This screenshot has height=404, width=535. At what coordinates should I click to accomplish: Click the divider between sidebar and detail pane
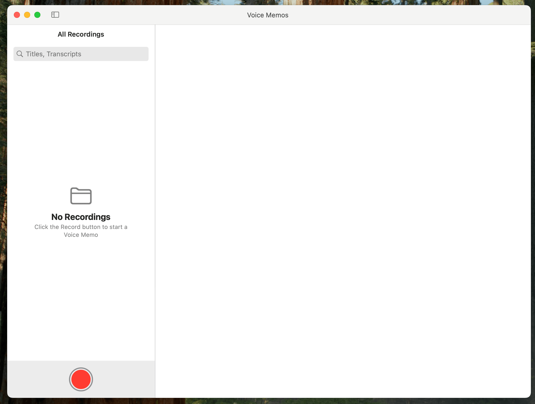(155, 205)
